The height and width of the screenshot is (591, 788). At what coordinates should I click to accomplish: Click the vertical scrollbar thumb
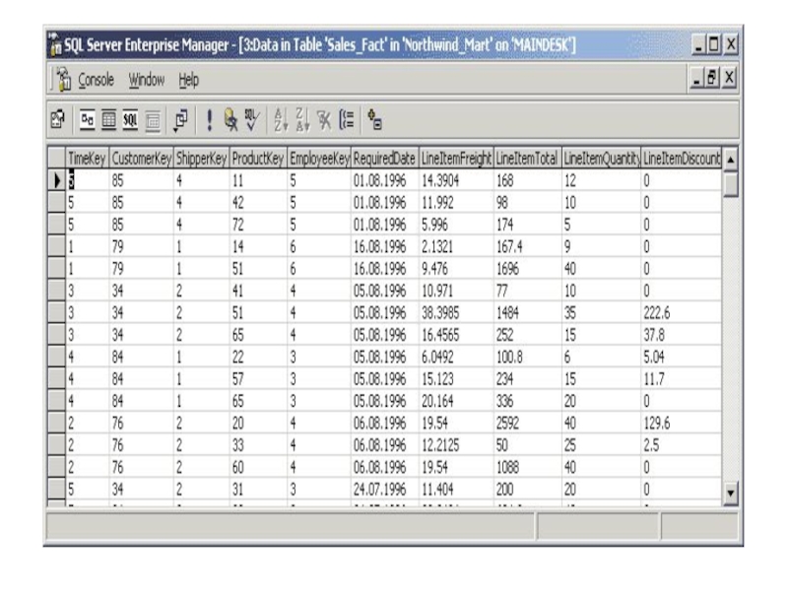tap(731, 184)
